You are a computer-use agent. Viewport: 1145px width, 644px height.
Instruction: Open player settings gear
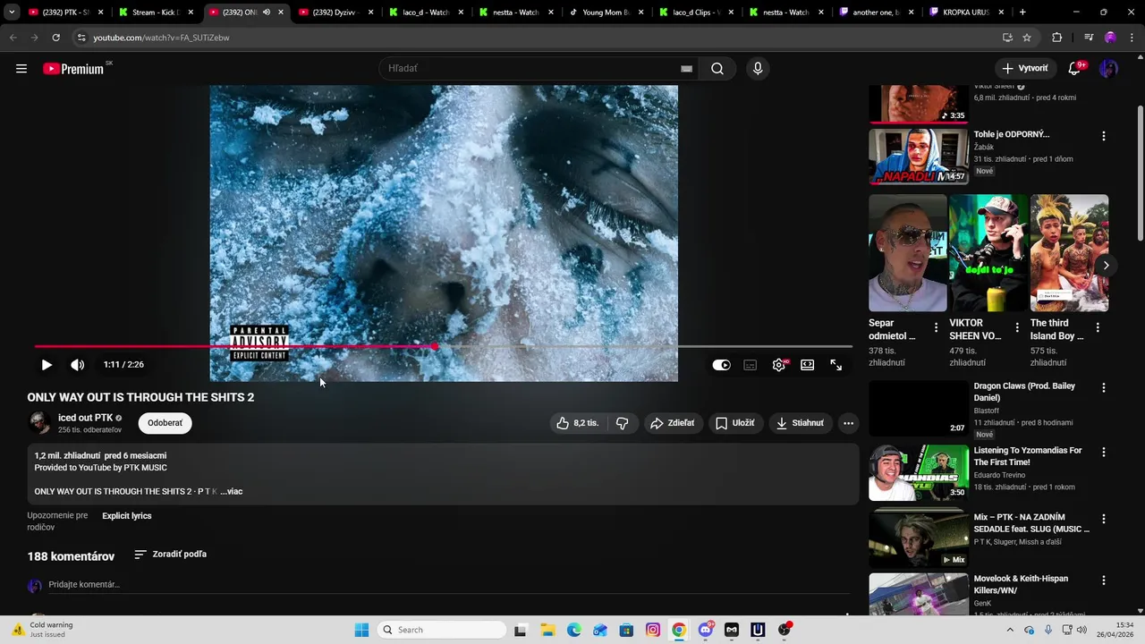coord(779,365)
